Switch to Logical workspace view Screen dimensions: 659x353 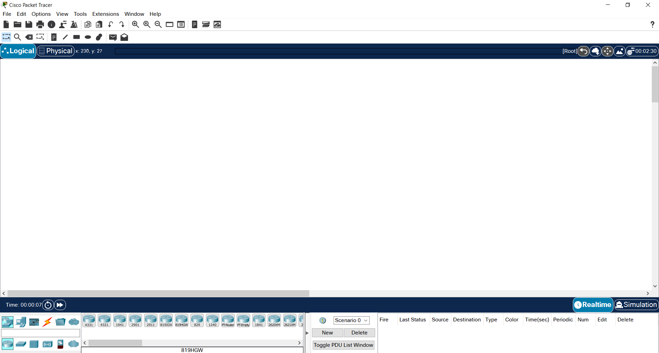click(x=18, y=51)
